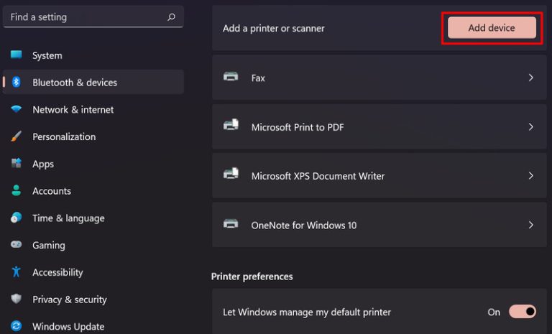Click the search magnifier icon
The height and width of the screenshot is (334, 552).
pyautogui.click(x=171, y=17)
